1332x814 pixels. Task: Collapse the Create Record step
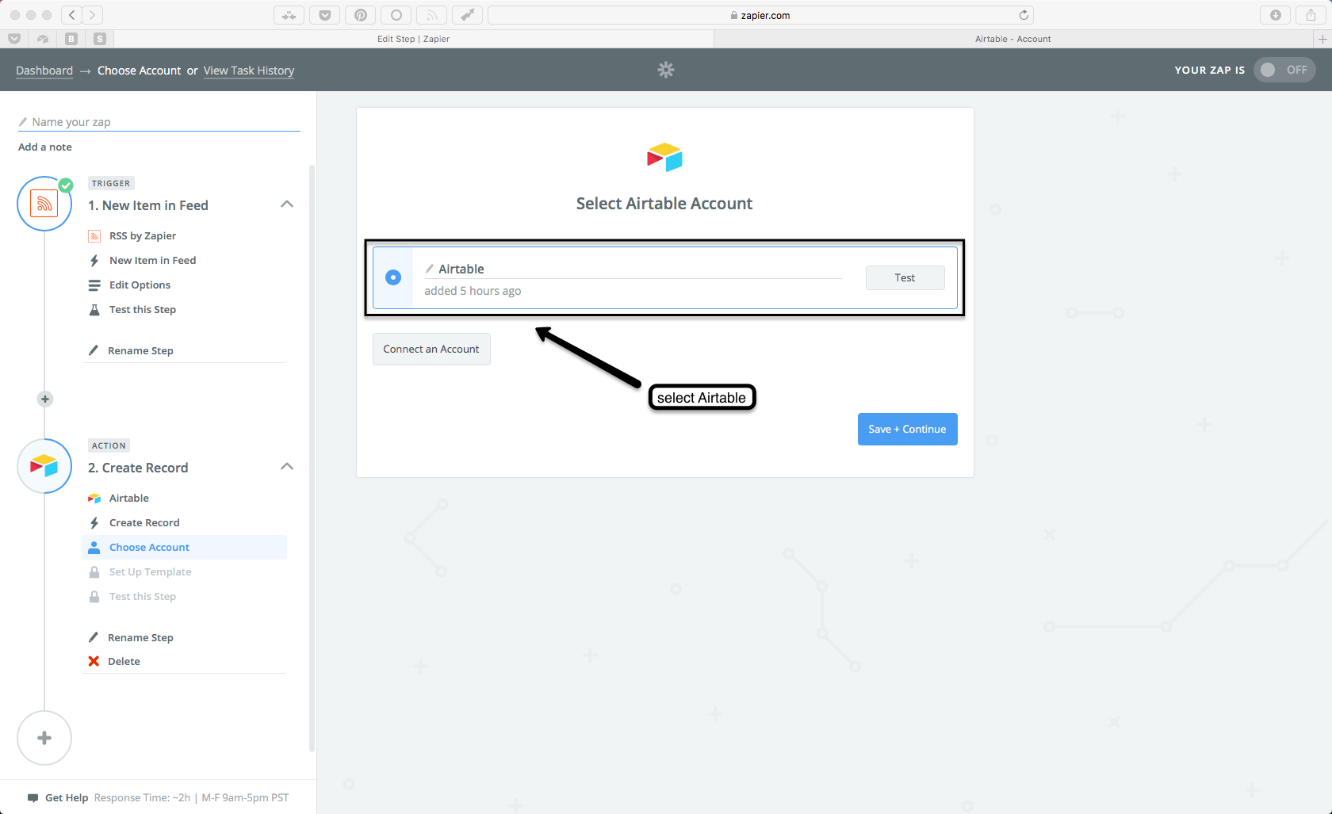tap(287, 467)
